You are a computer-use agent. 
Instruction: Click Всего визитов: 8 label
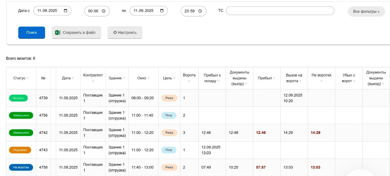[21, 58]
